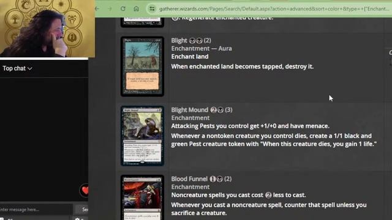Click the streamer webcam video overlay
392x220 pixels.
[47, 29]
